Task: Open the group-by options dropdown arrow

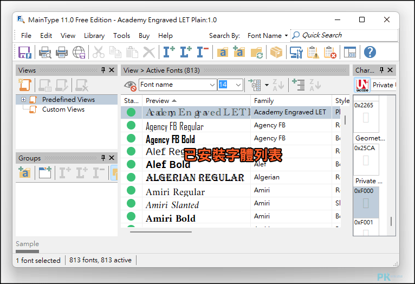Action: click(x=267, y=85)
